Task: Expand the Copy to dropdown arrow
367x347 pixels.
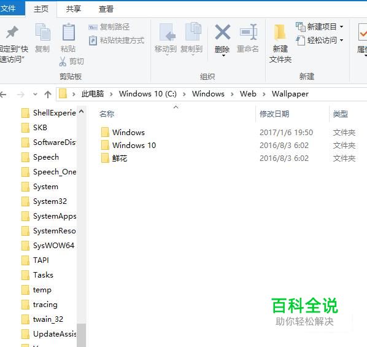Action: pos(193,55)
